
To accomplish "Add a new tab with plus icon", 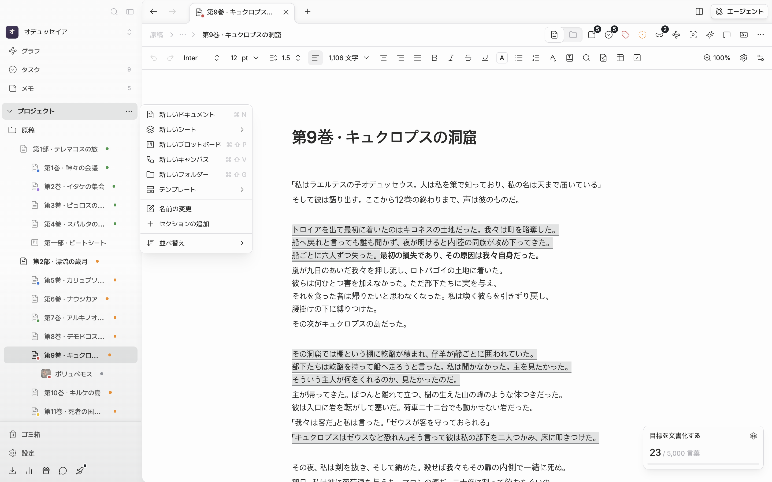I will tap(307, 12).
